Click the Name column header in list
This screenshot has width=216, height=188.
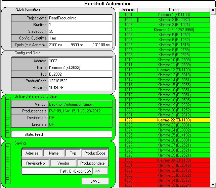(x=174, y=10)
